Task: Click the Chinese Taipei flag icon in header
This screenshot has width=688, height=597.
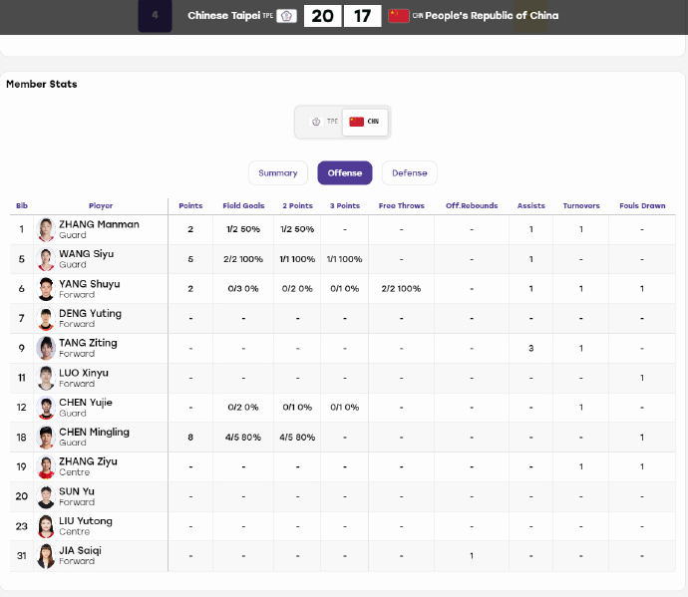Action: [286, 16]
